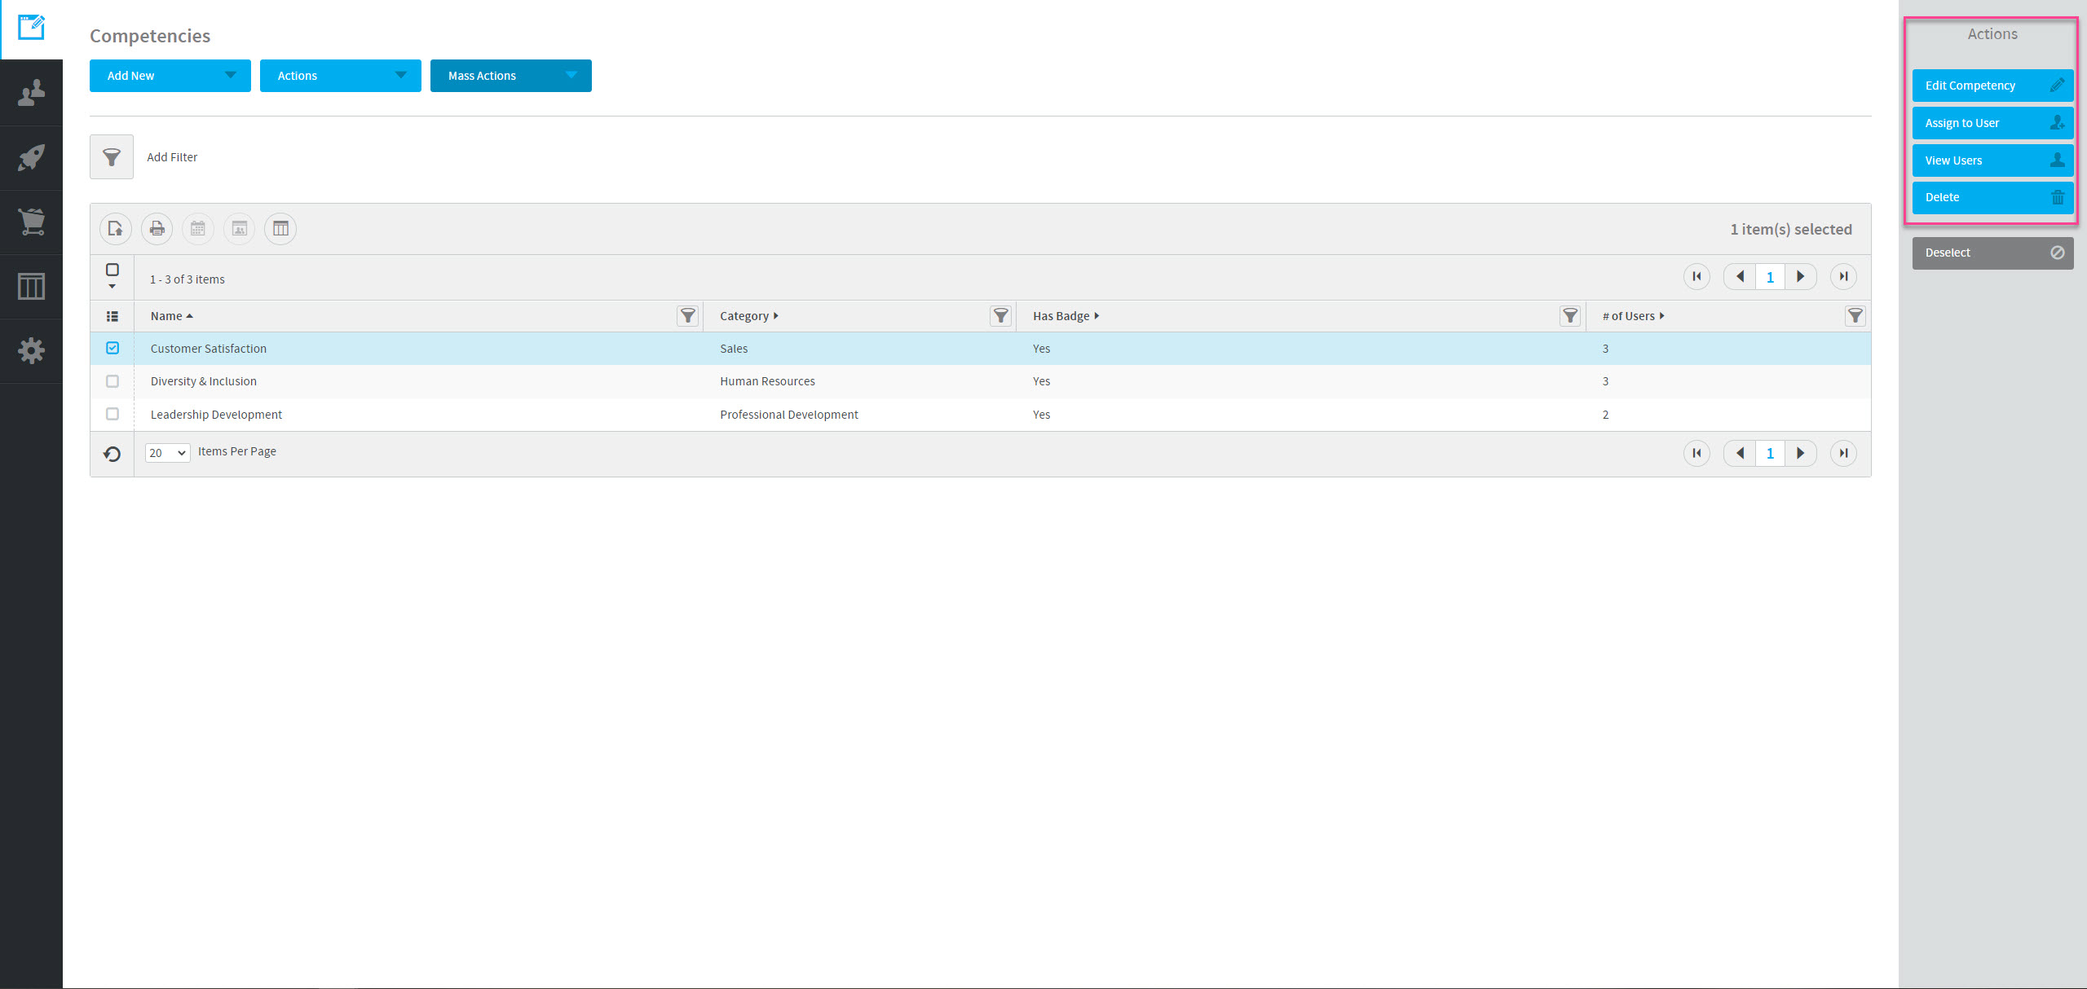2087x989 pixels.
Task: Sort by the Category column header
Action: (x=744, y=316)
